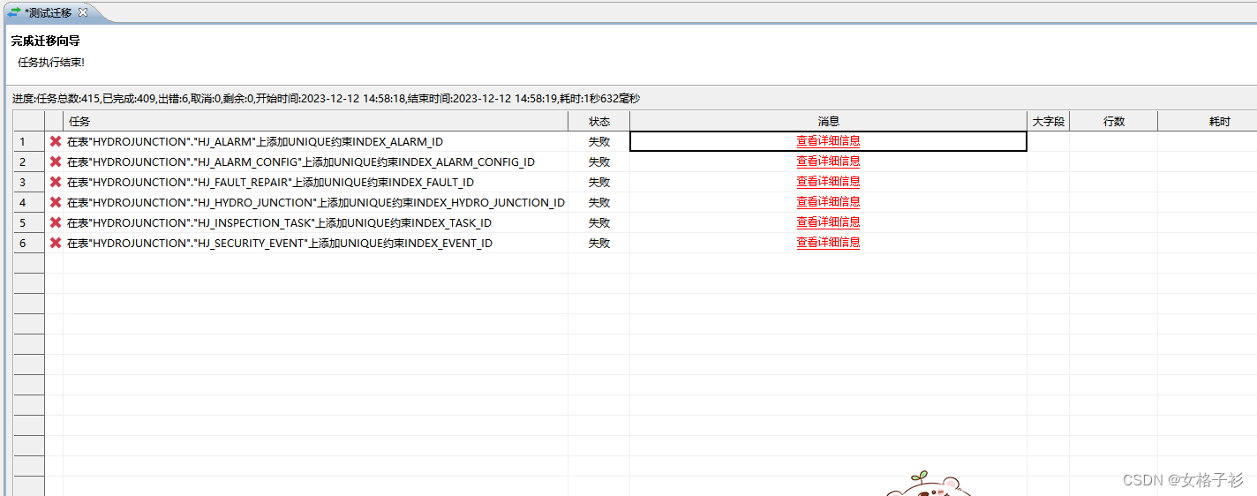Open 查看详细信息 link for INDEX_FAULT_ID row
The width and height of the screenshot is (1257, 496).
click(828, 182)
